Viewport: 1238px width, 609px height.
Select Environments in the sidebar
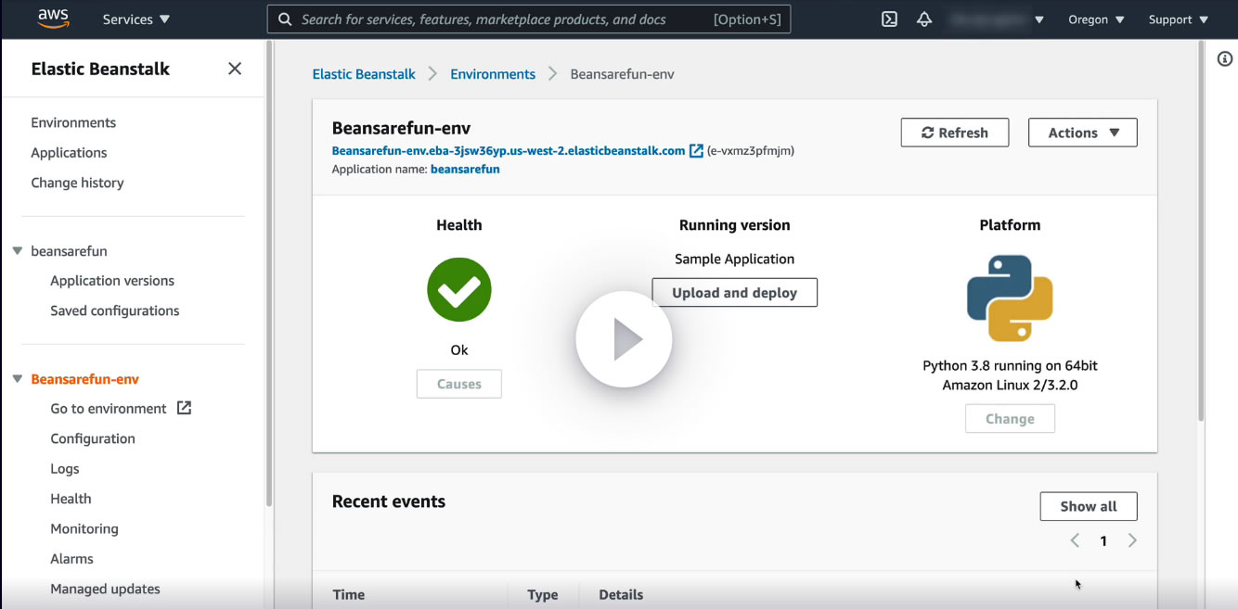[x=73, y=122]
